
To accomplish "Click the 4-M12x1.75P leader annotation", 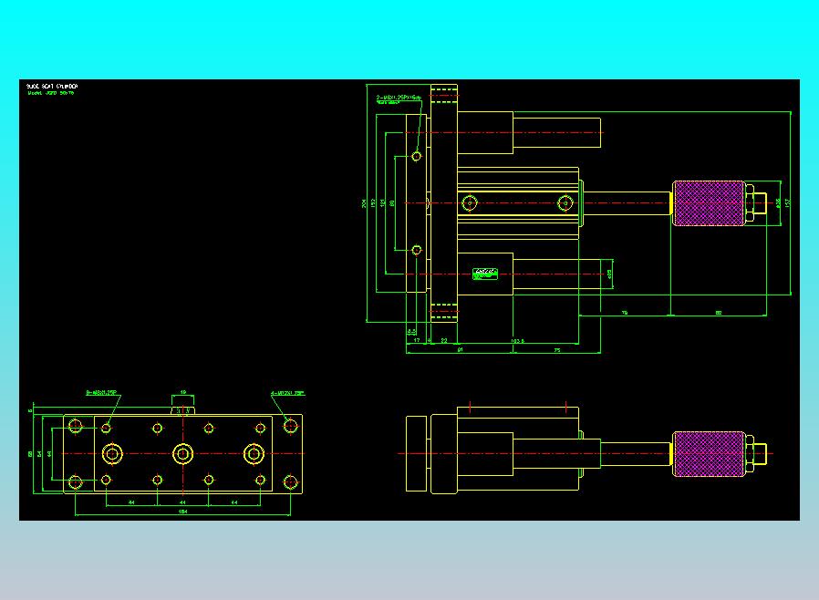I will [x=288, y=393].
